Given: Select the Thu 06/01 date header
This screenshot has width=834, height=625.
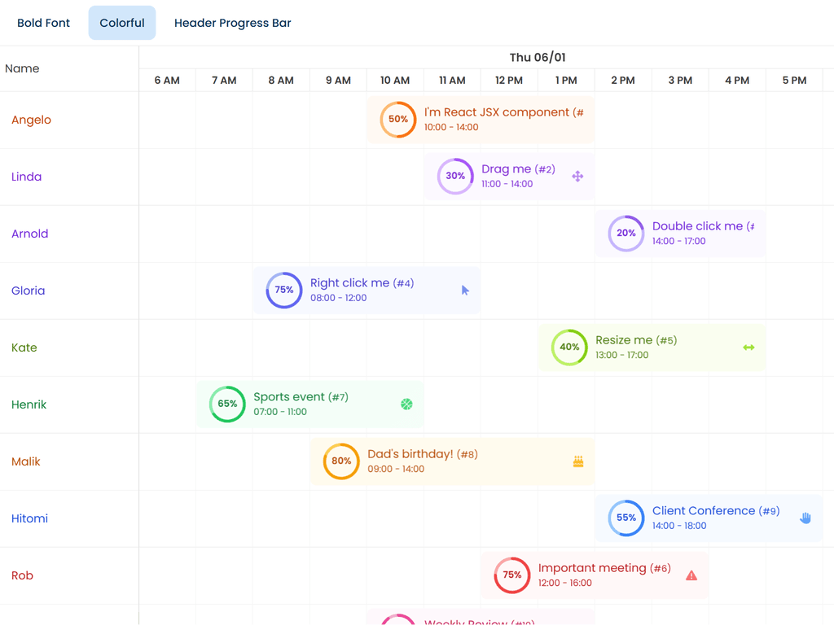Looking at the screenshot, I should pyautogui.click(x=538, y=57).
